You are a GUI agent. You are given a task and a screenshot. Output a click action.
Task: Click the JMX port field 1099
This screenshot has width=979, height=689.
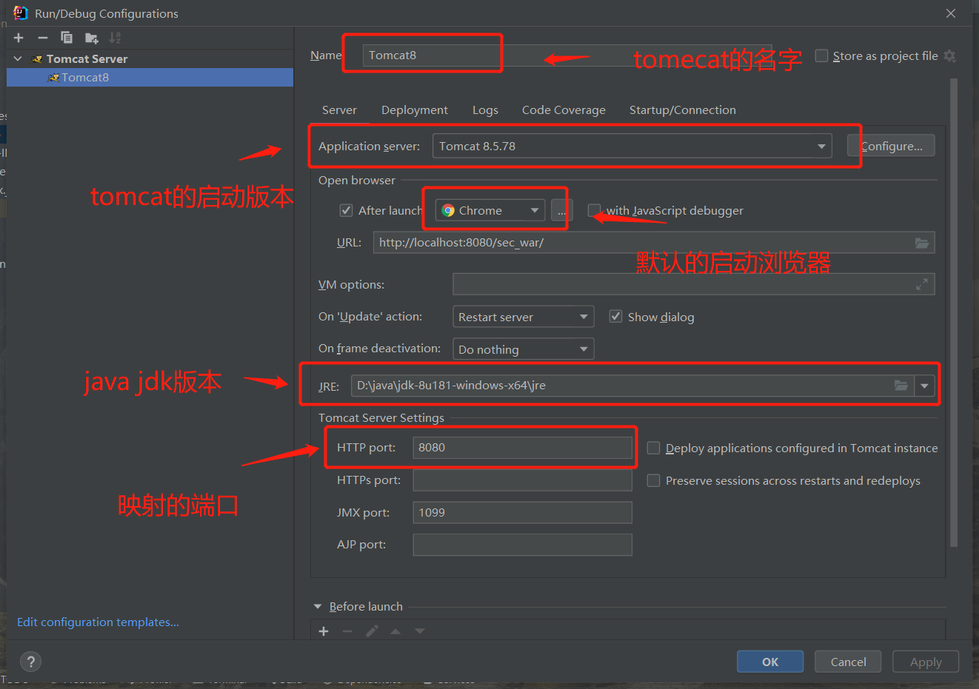(x=522, y=512)
